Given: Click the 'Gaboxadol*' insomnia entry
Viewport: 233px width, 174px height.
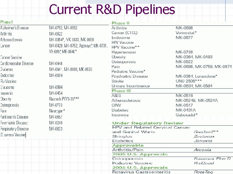Looking at the screenshot, I should coord(187,115).
